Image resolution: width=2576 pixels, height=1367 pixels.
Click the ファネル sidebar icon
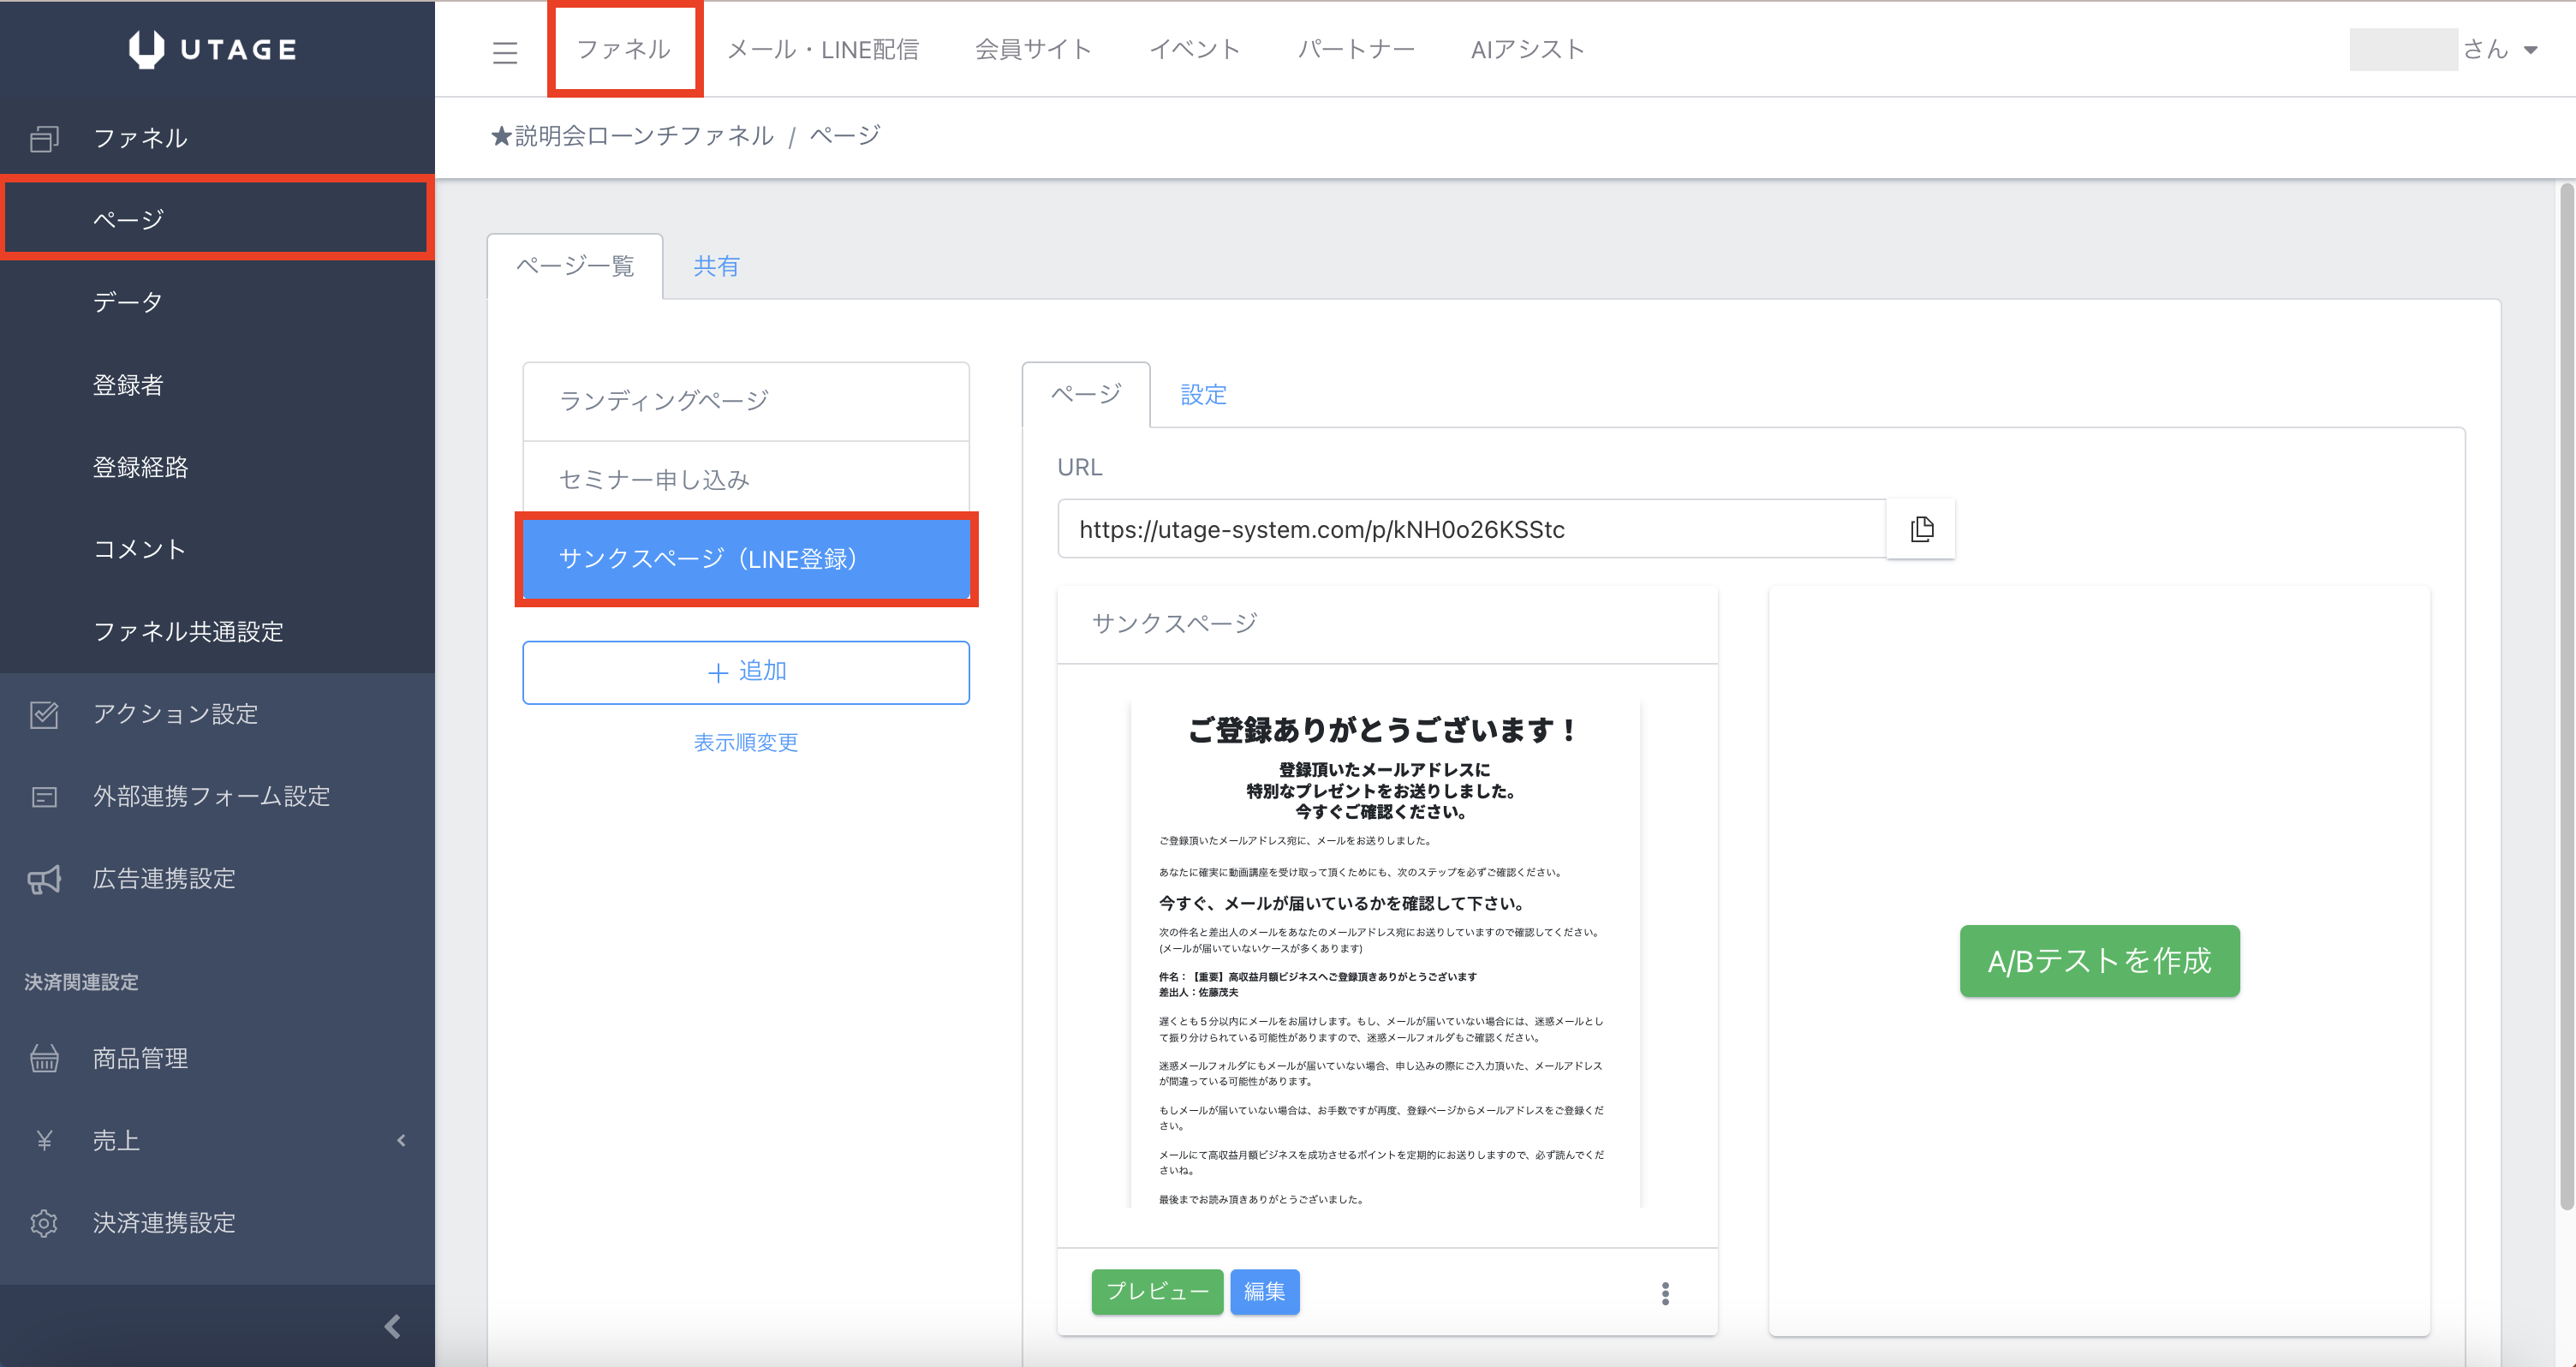click(x=44, y=138)
